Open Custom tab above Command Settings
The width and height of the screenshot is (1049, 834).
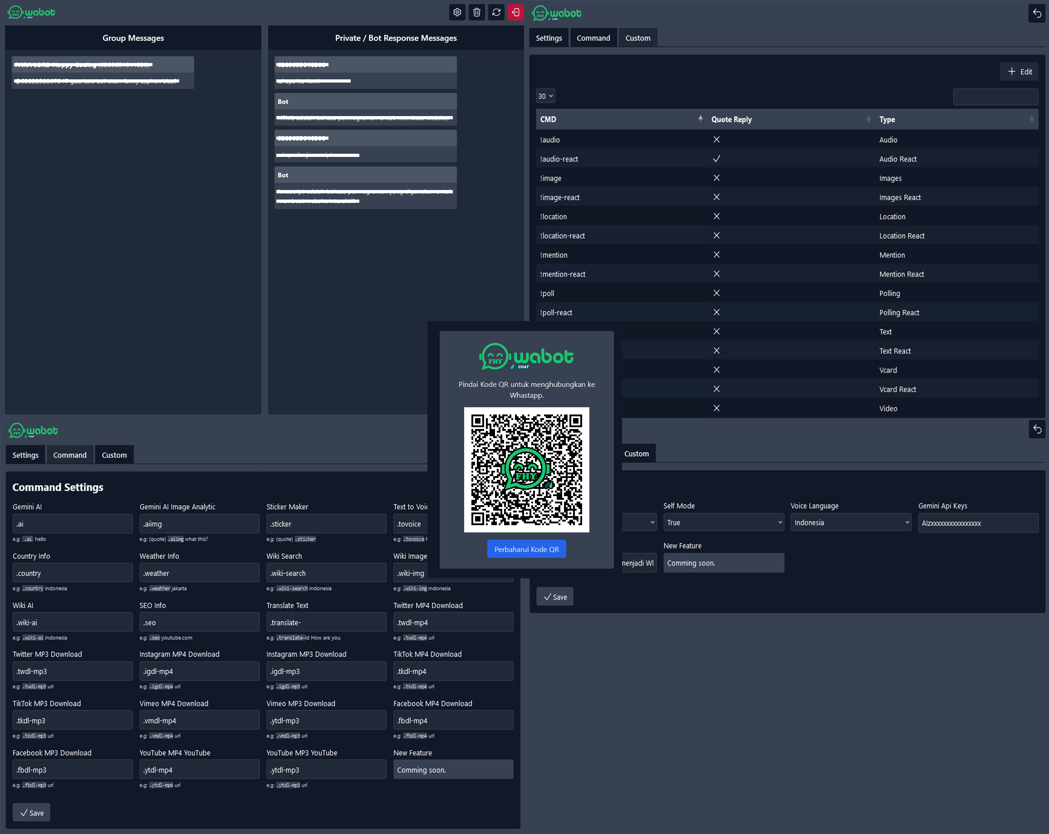point(114,455)
